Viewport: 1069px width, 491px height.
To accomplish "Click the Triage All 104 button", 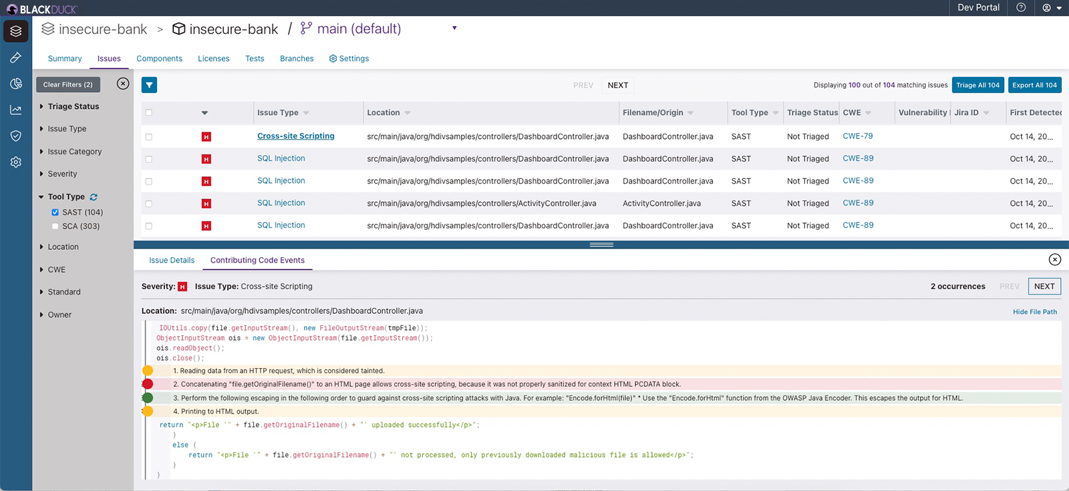I will click(x=977, y=85).
